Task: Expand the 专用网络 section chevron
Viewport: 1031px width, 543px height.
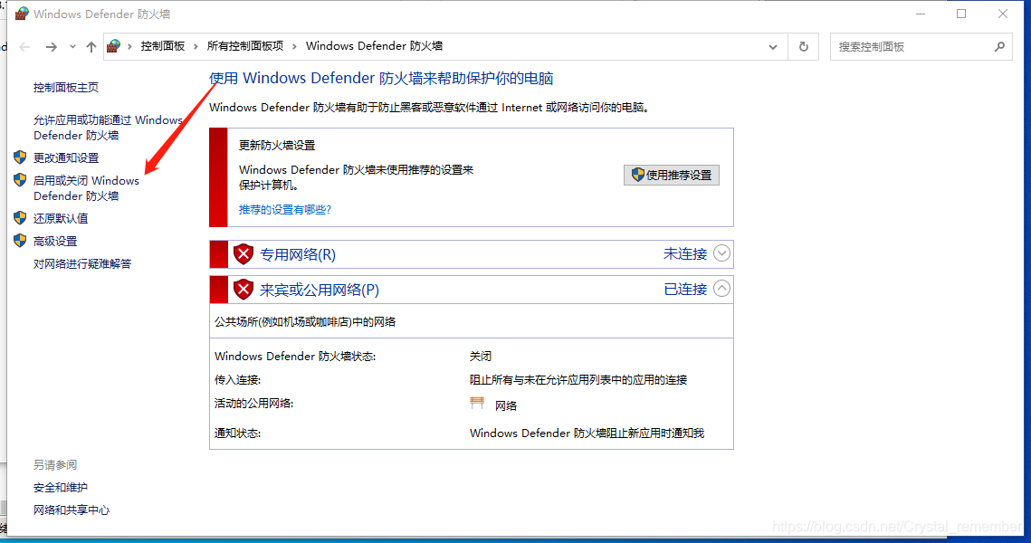Action: (x=721, y=253)
